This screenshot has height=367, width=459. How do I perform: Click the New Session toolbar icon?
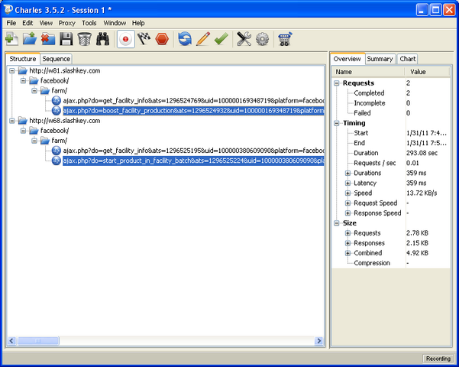pos(11,39)
